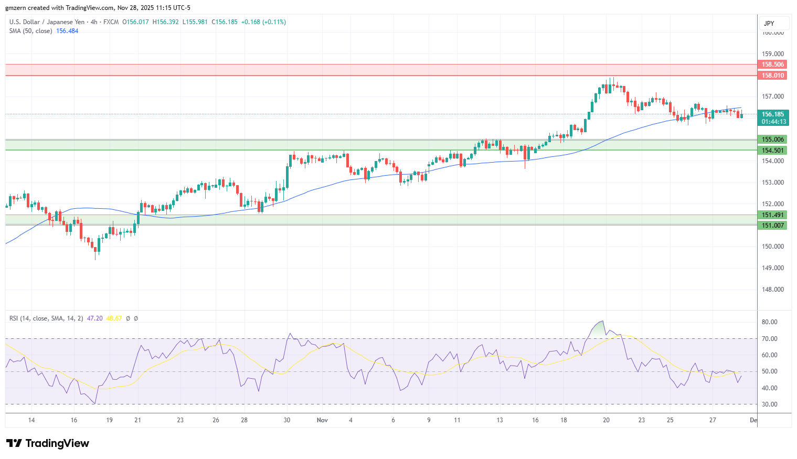Select the 158.010 resistance price label
This screenshot has height=459, width=797.
(773, 76)
